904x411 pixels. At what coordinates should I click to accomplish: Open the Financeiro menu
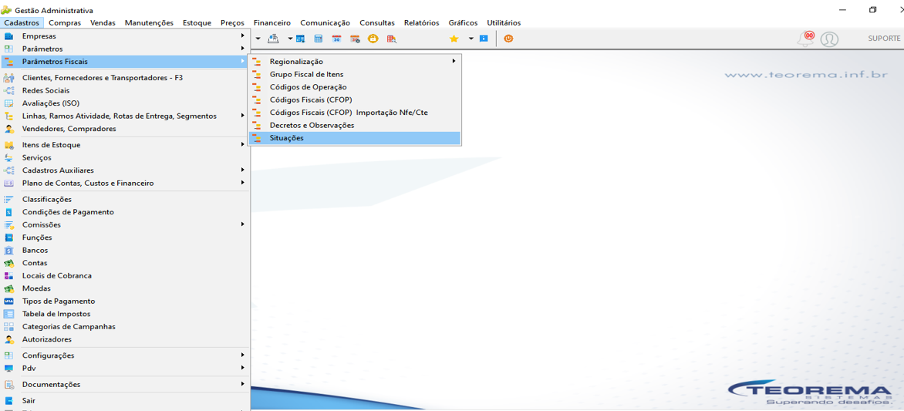(x=272, y=23)
